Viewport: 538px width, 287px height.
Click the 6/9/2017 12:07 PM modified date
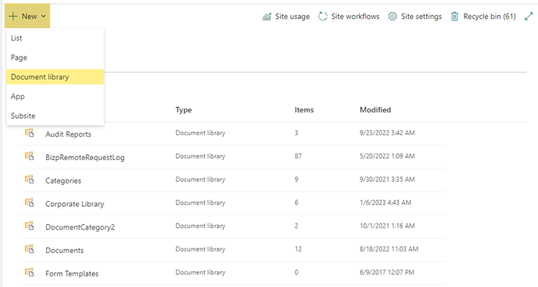(387, 273)
